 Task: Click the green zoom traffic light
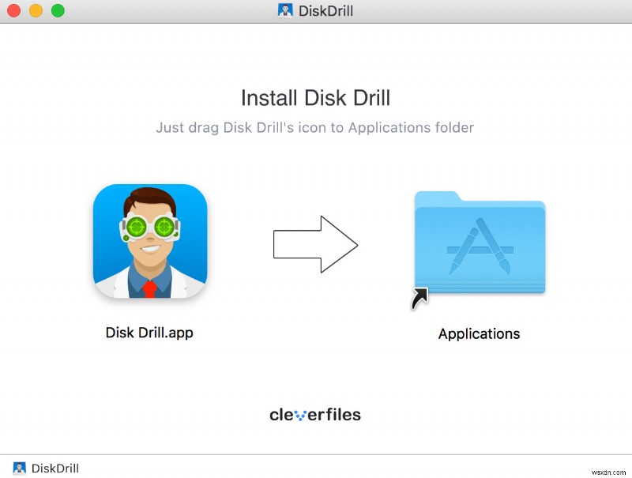tap(56, 12)
